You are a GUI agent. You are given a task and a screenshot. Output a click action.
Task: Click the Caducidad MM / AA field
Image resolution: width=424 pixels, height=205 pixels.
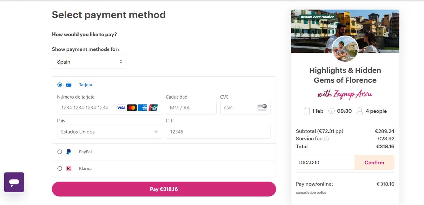coord(191,108)
